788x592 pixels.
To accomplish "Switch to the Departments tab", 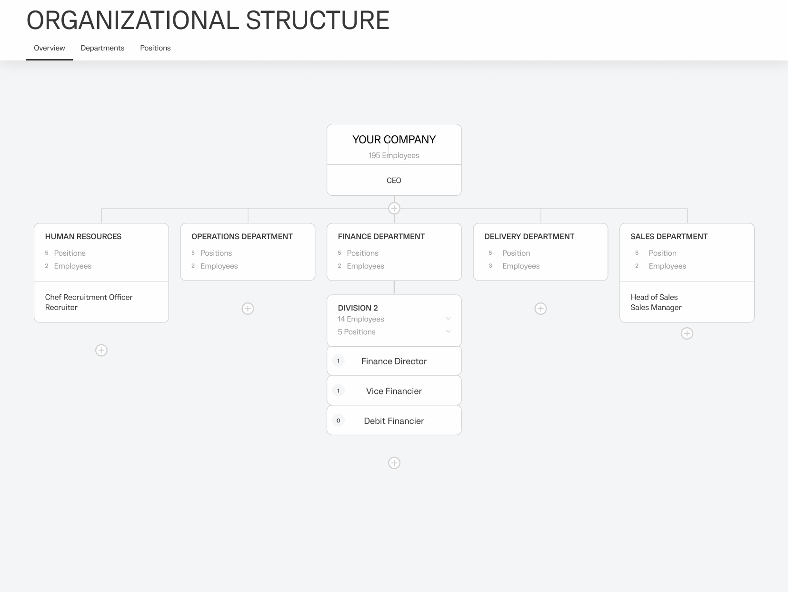I will (x=102, y=48).
